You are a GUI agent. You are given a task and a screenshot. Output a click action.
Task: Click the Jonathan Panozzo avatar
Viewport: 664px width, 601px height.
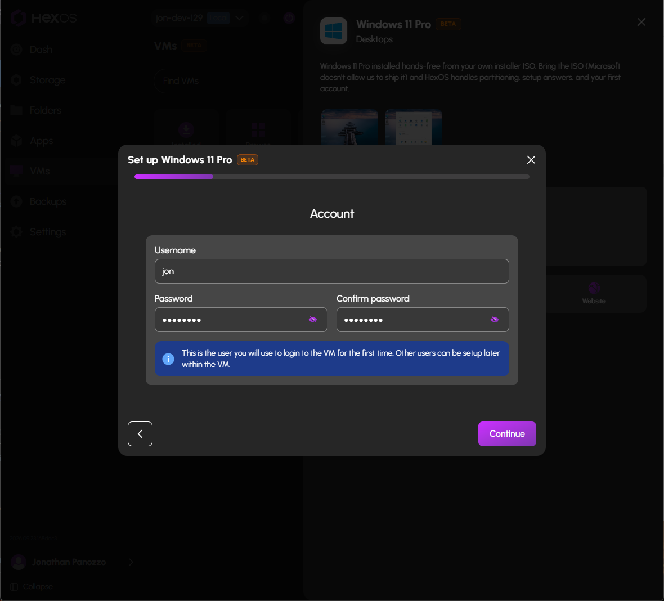19,562
